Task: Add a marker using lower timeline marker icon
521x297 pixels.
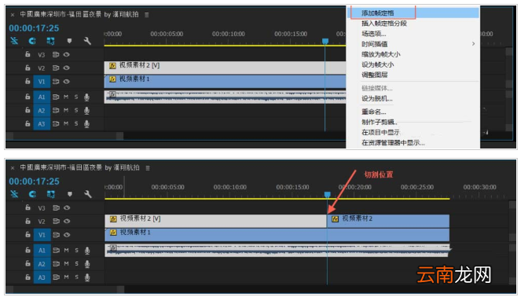Action: 69,194
